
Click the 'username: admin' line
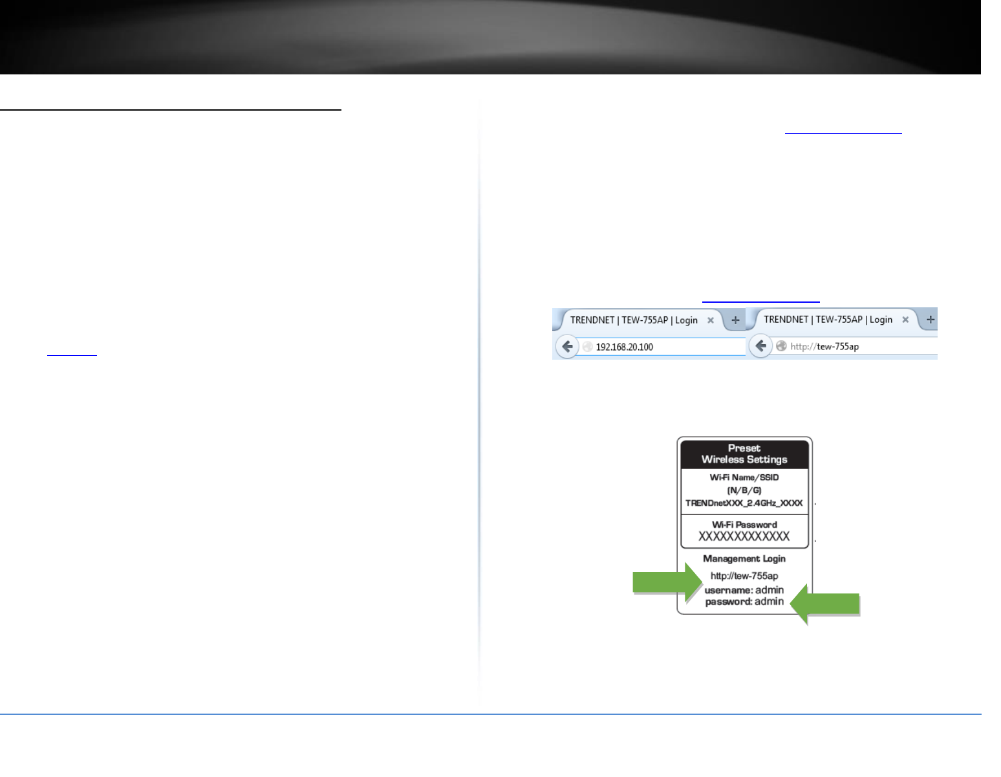tap(744, 590)
